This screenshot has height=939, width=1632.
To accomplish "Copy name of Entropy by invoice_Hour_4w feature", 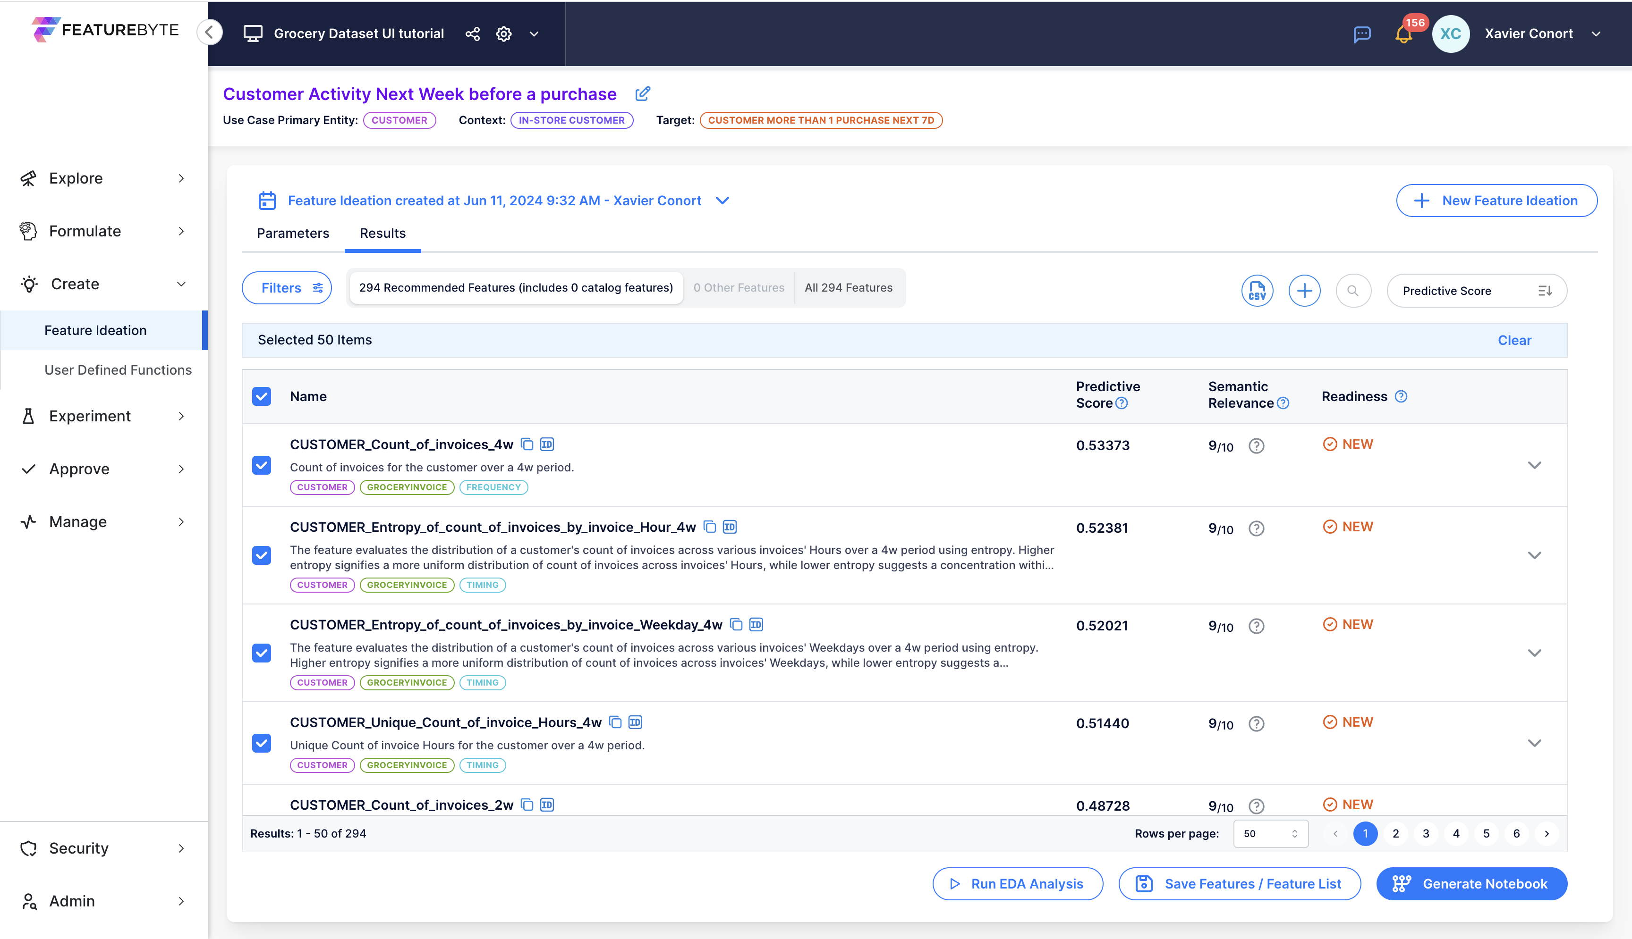I will [709, 527].
